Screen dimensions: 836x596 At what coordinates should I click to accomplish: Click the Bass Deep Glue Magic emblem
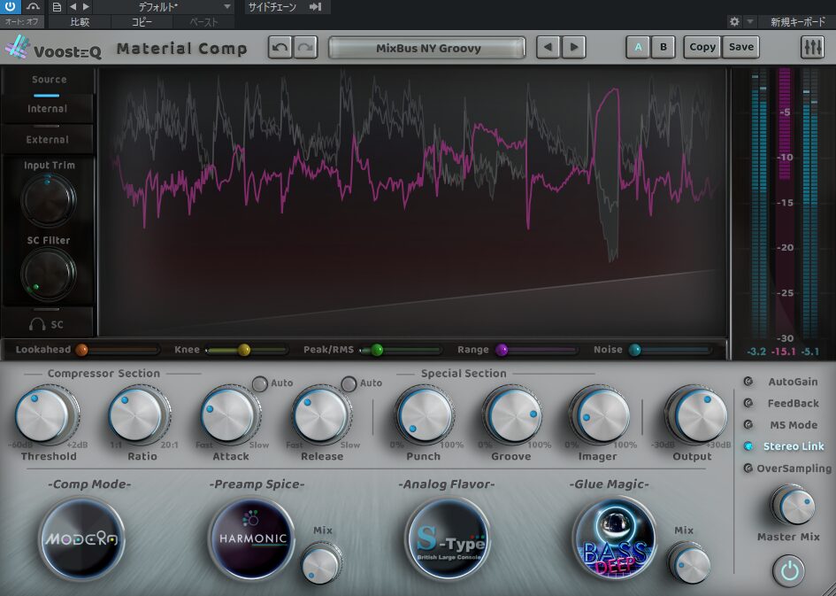[615, 538]
